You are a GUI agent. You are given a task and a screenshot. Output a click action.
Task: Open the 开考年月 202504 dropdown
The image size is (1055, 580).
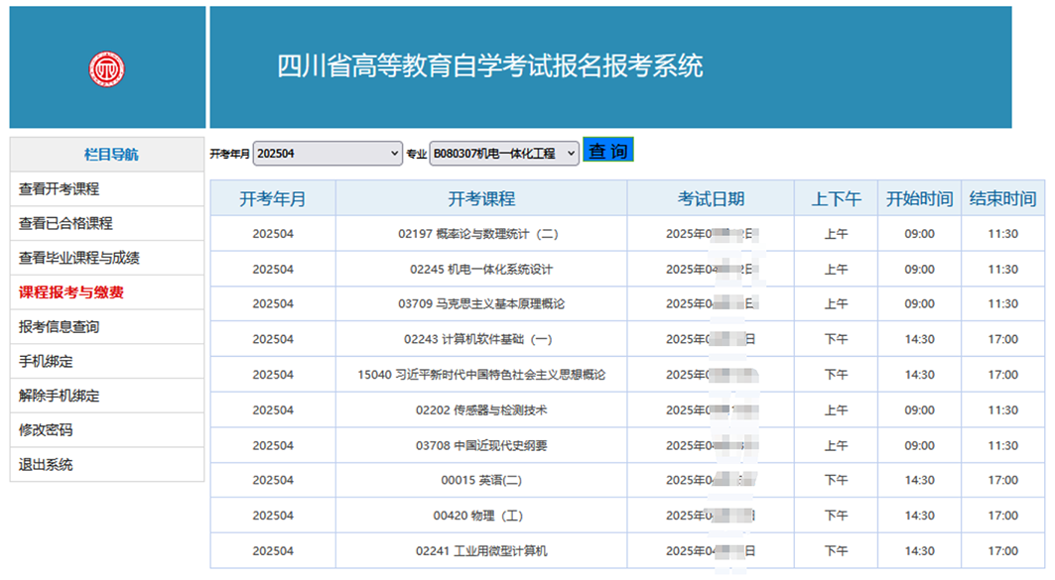pos(327,154)
